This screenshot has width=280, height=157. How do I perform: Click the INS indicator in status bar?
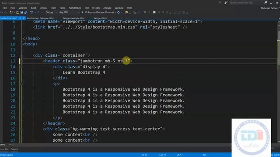tap(204, 155)
